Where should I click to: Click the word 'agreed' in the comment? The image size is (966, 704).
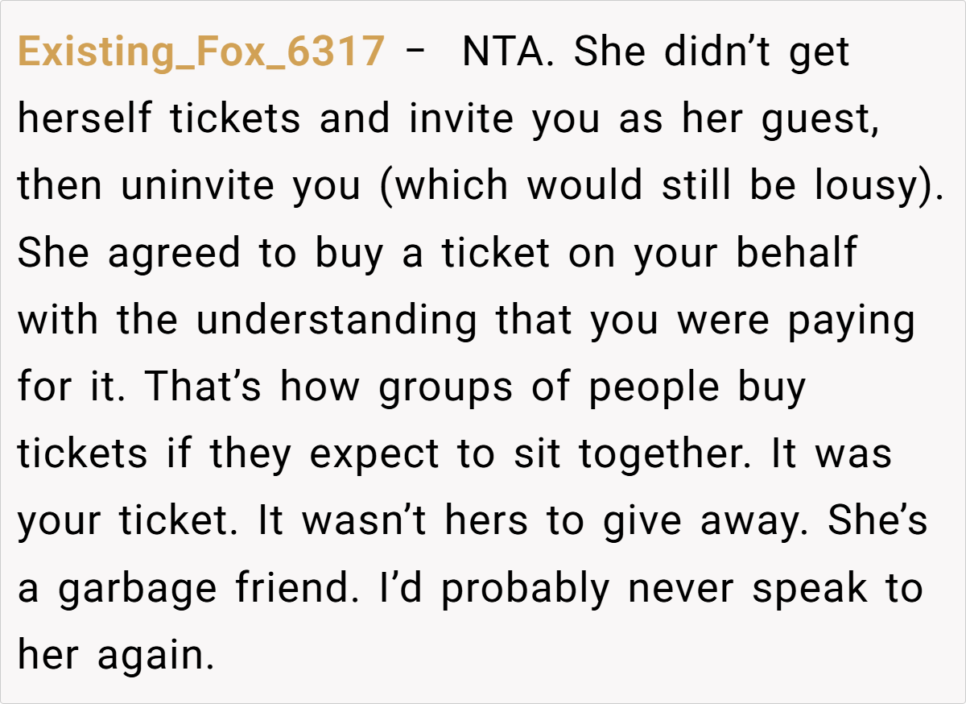coord(174,253)
